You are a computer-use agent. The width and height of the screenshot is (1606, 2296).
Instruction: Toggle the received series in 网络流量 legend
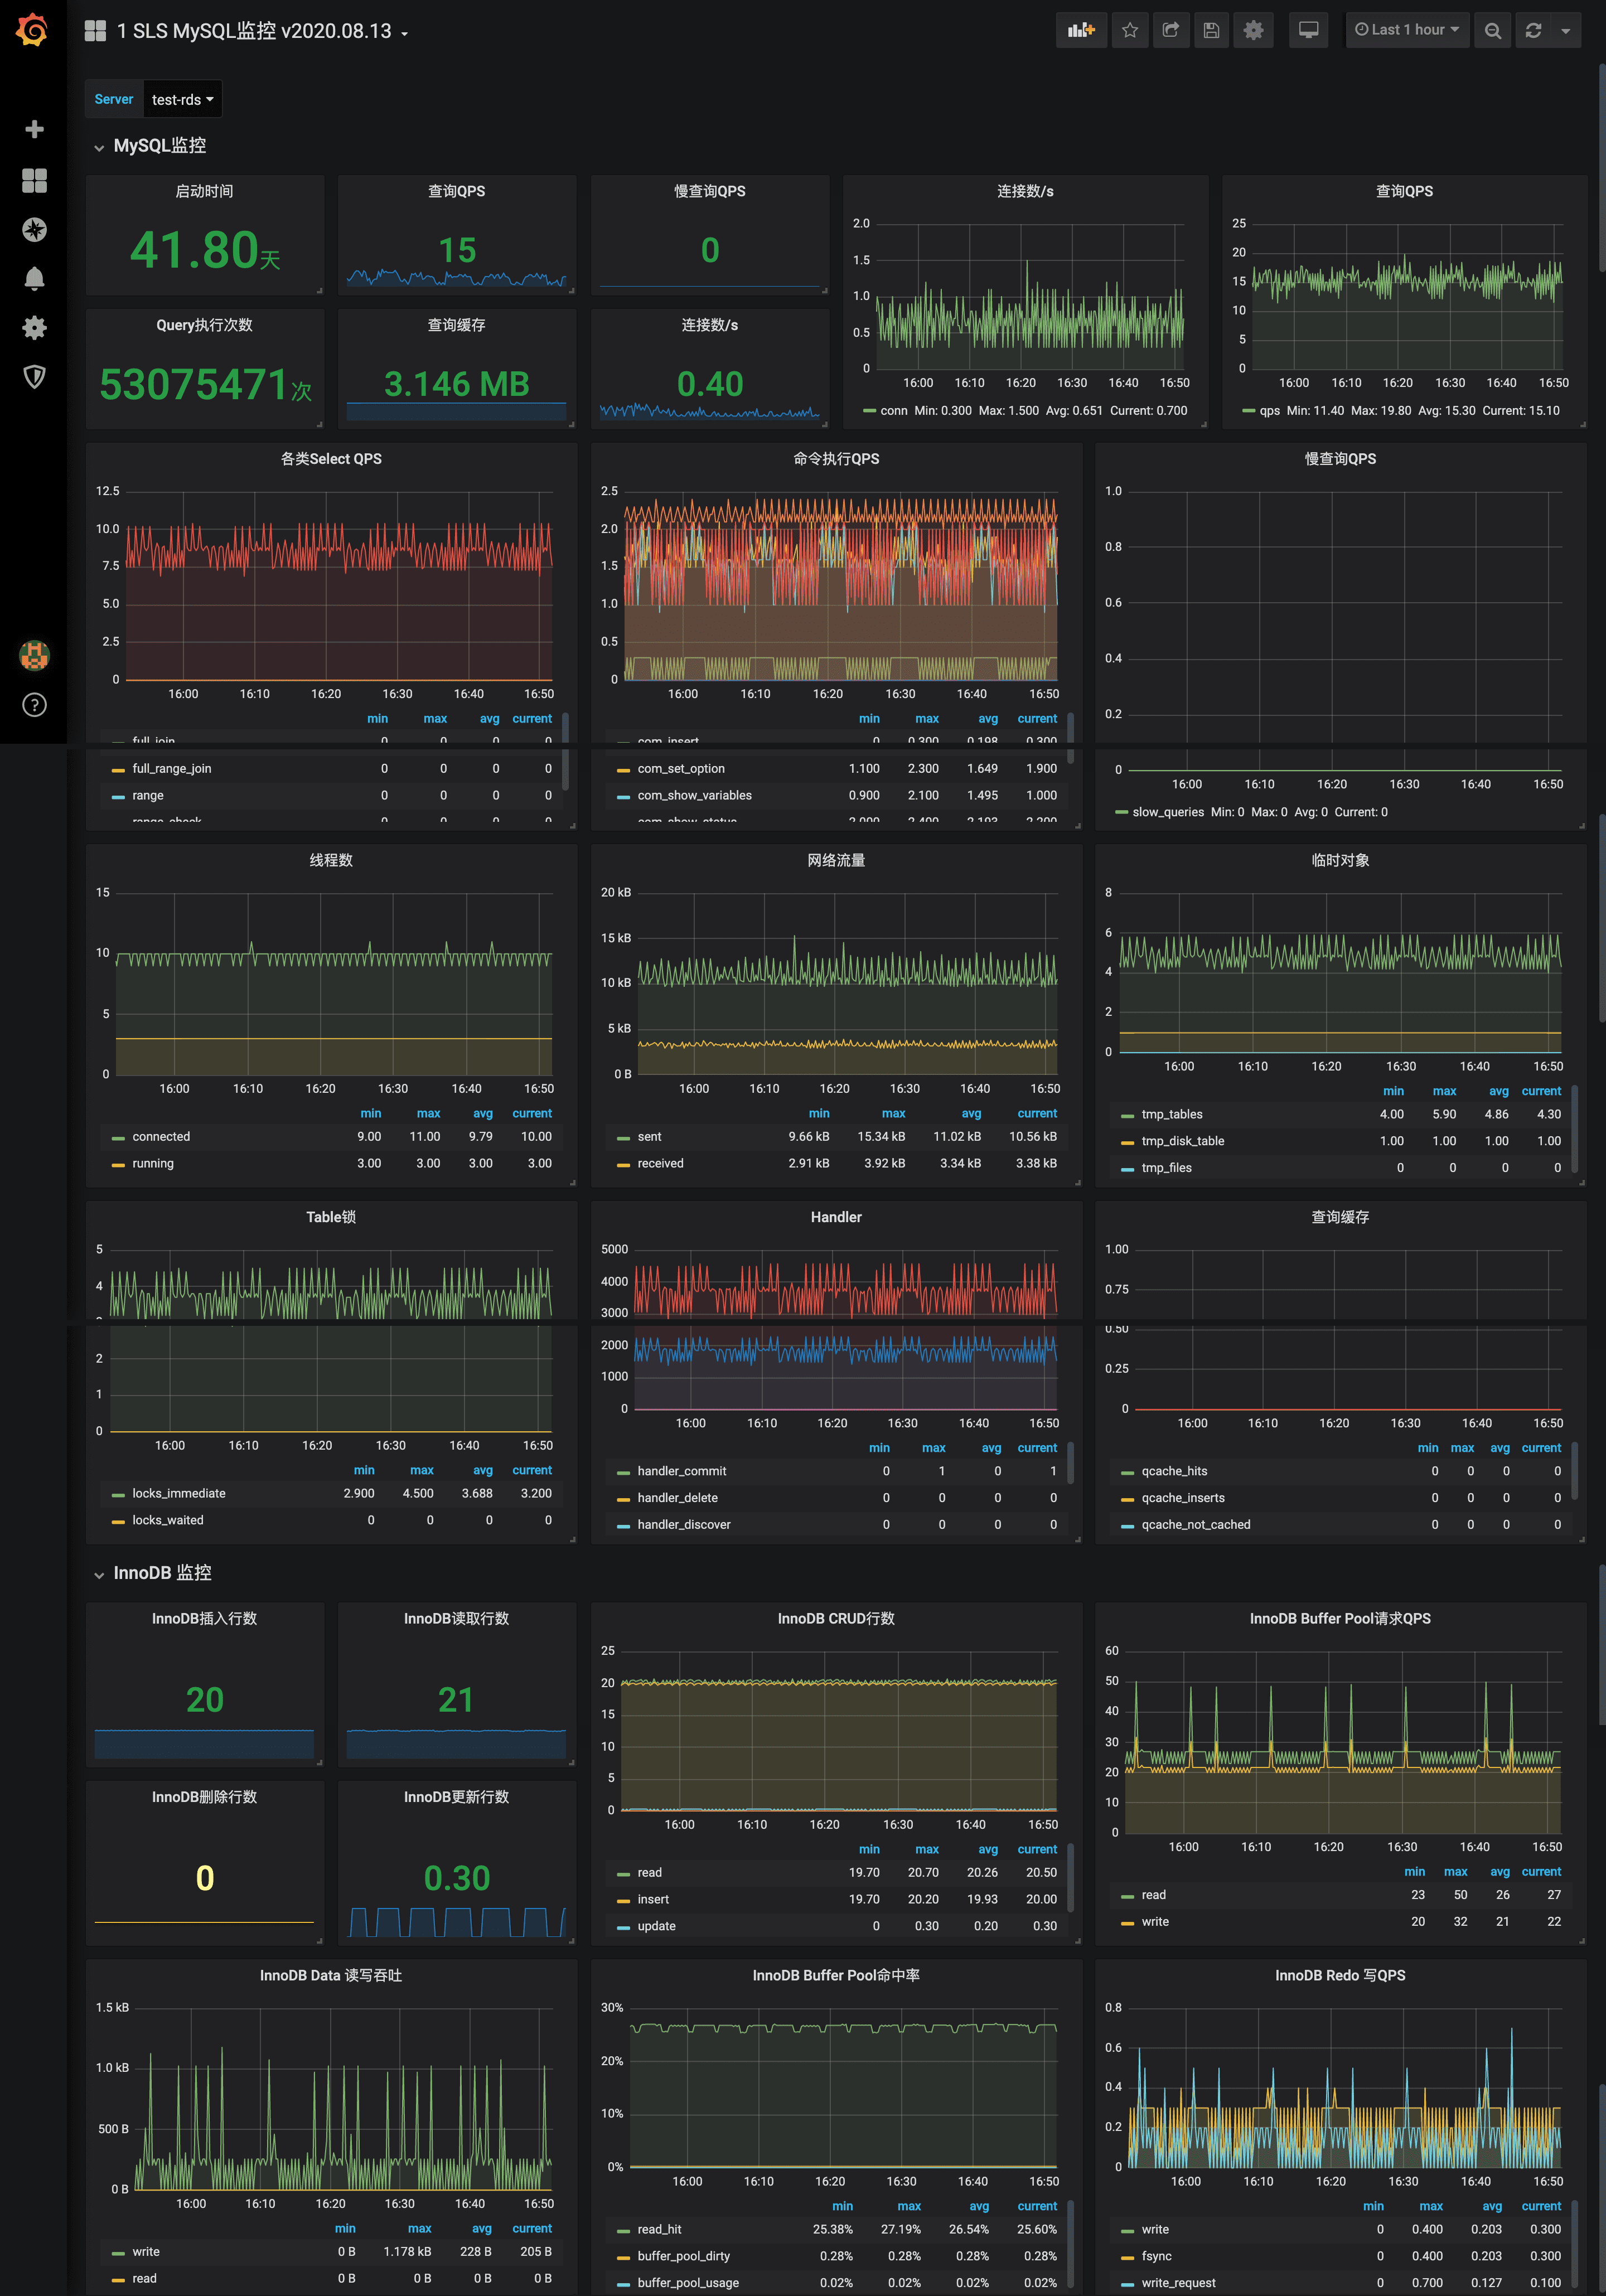tap(660, 1163)
